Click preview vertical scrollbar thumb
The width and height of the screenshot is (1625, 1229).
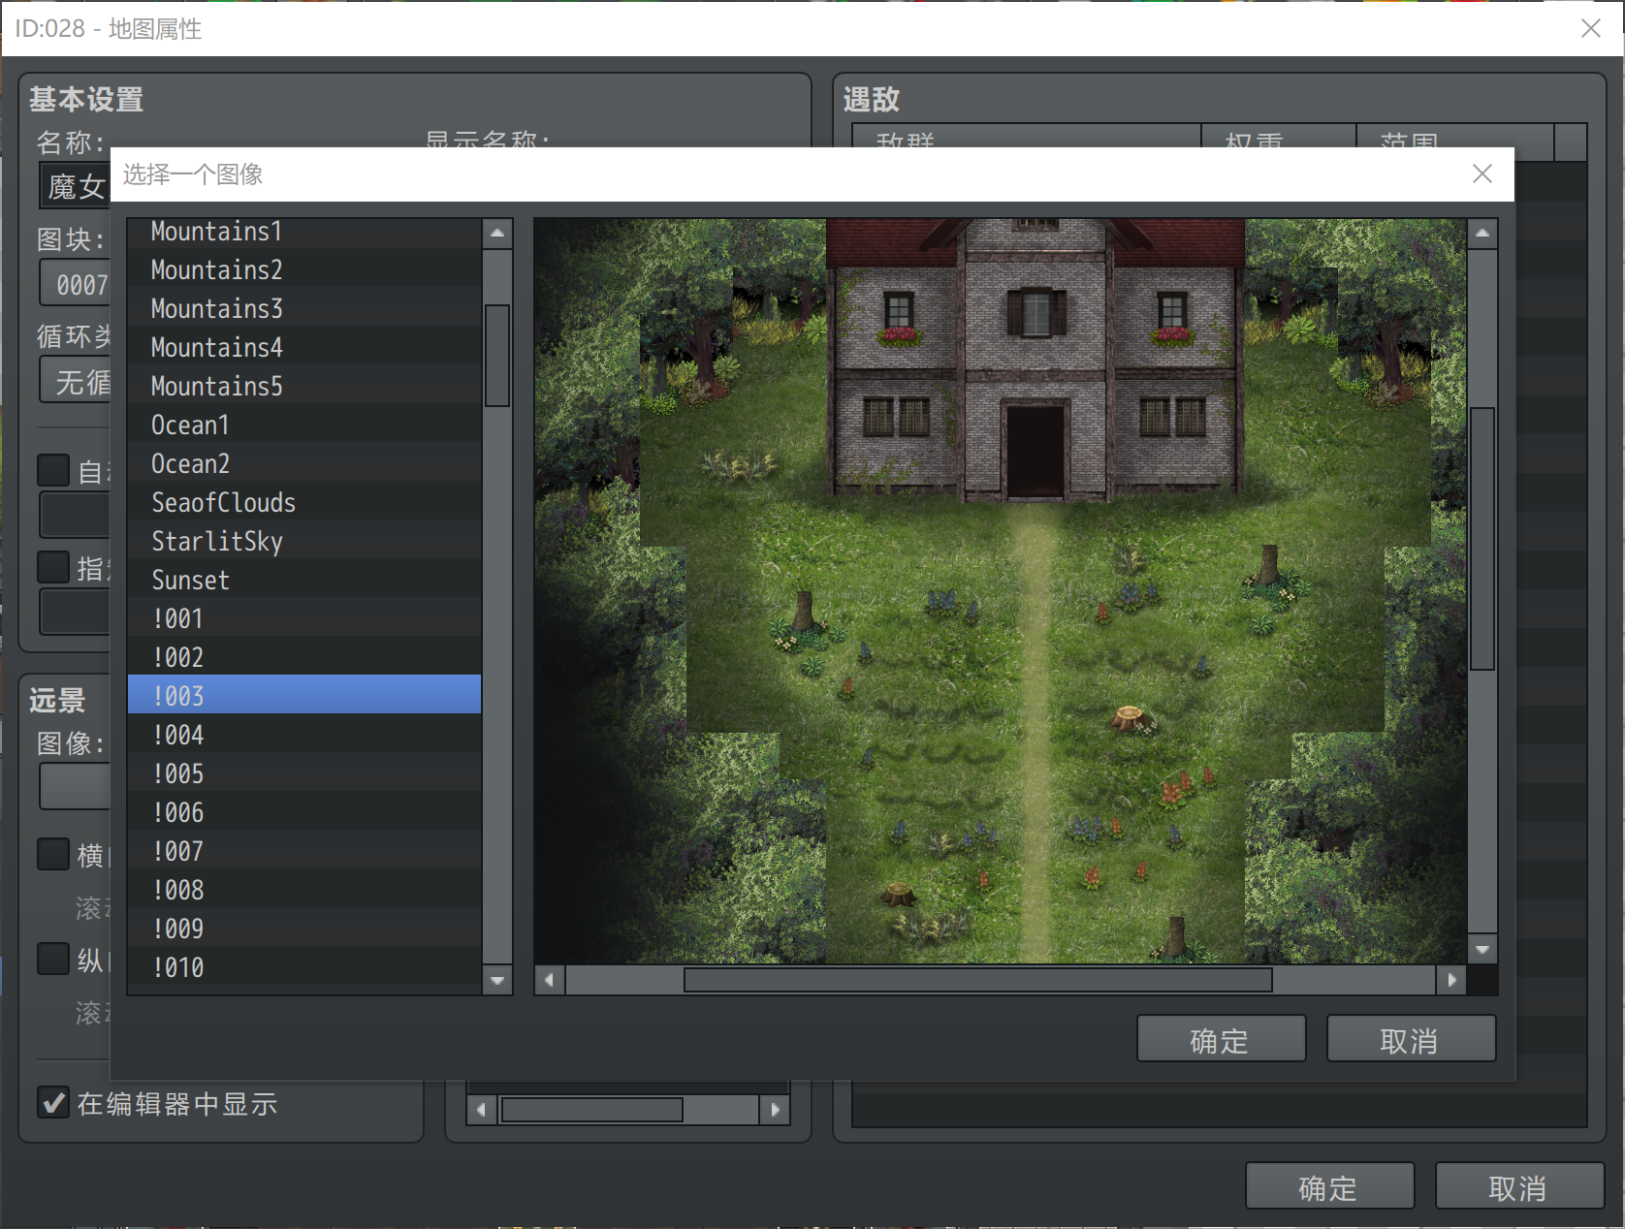tap(1482, 539)
